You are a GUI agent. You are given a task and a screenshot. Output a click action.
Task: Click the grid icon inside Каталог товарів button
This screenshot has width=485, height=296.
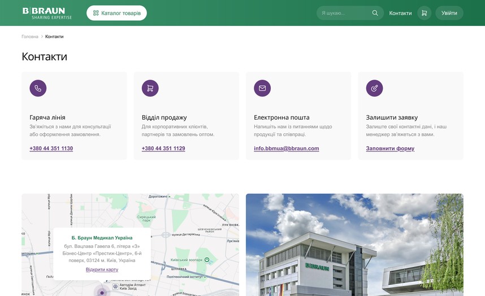click(x=96, y=13)
